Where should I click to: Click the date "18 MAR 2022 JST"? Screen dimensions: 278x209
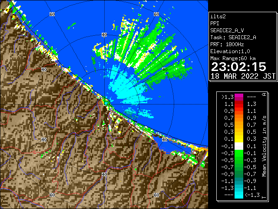coord(243,76)
